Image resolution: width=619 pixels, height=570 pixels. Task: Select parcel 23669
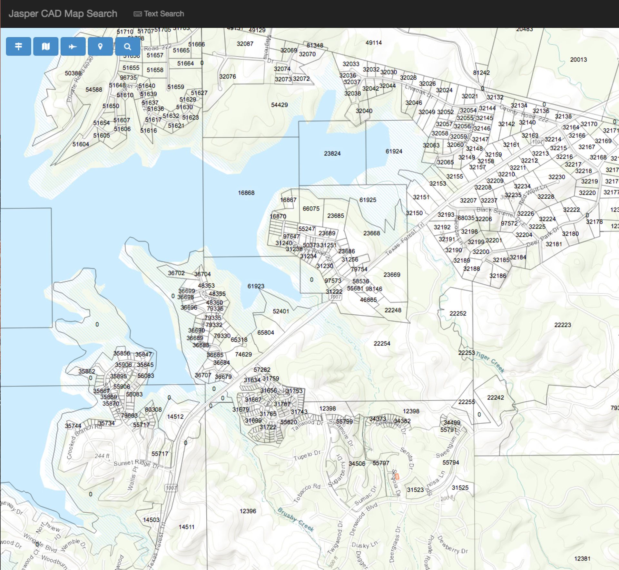392,275
